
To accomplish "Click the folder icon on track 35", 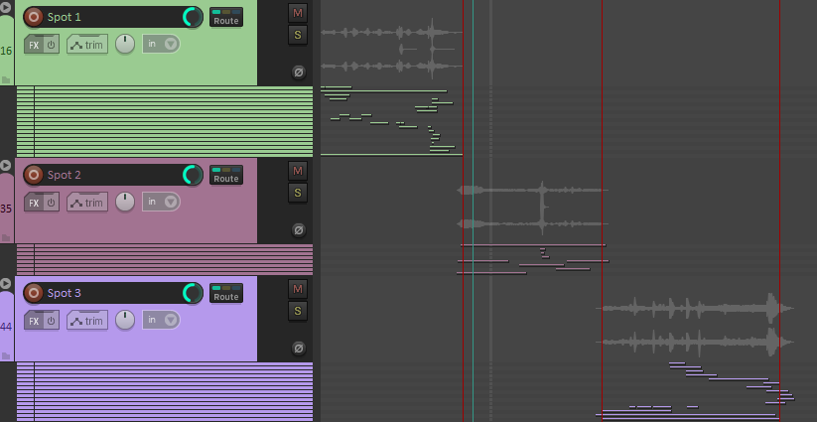I will coord(6,238).
